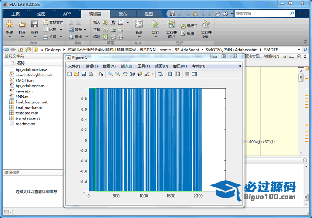Image resolution: width=312 pixels, height=218 pixels.
Task: Switch to the Home (主页) tab
Action: click(16, 14)
